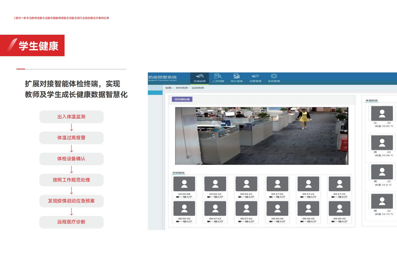Viewport: 397px width, 269px height.
Task: Open the 系统管理 settings gear icon
Action: pyautogui.click(x=274, y=76)
